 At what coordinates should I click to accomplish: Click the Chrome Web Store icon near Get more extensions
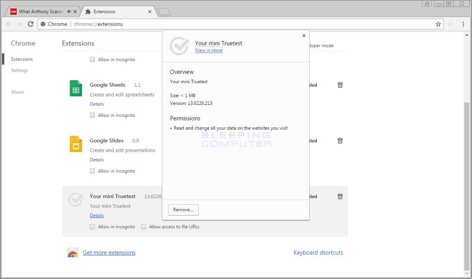click(72, 252)
